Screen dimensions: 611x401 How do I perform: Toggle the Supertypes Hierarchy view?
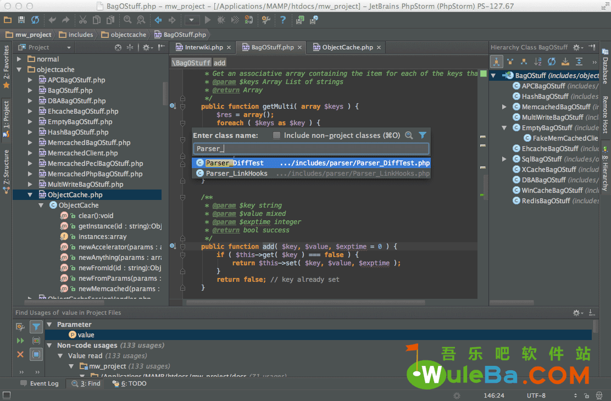click(x=510, y=62)
